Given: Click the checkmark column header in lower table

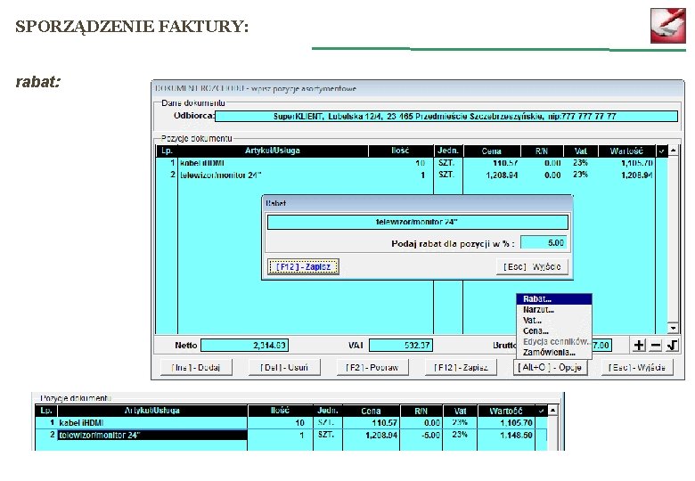Looking at the screenshot, I should 541,411.
